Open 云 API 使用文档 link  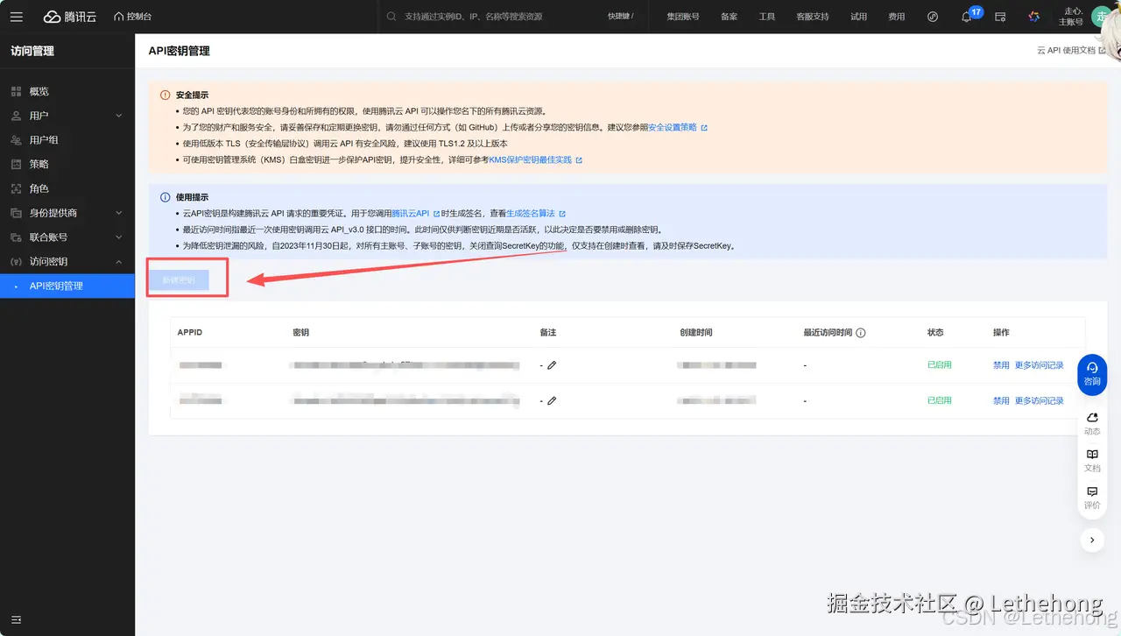coord(1071,51)
